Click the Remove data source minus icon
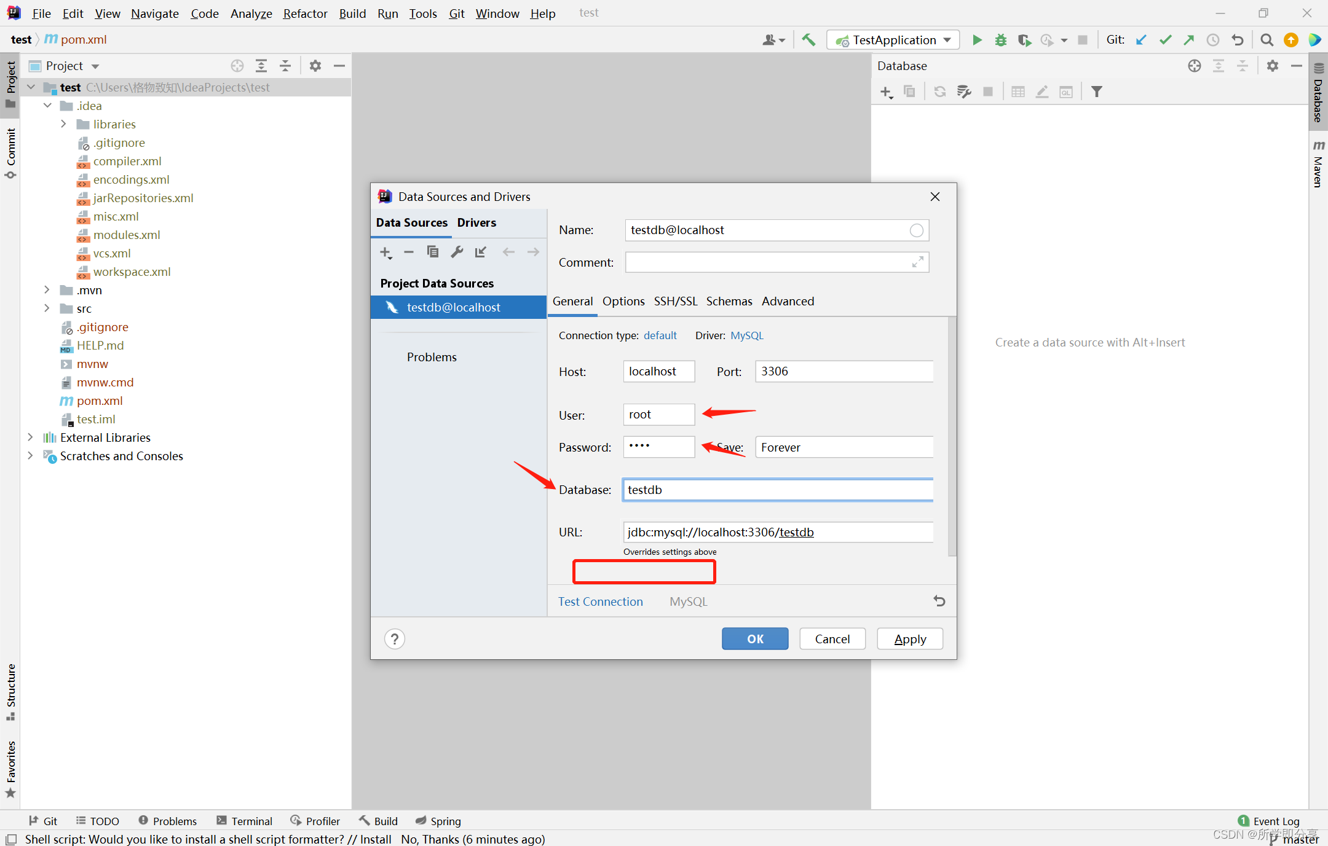This screenshot has width=1328, height=846. 409,252
